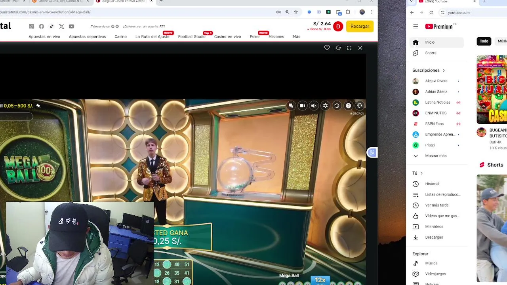Expand the Tú section chevron
Image resolution: width=507 pixels, height=285 pixels.
[x=421, y=173]
